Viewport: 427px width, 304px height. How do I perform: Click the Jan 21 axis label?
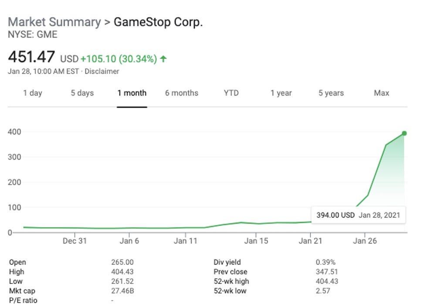(x=310, y=241)
